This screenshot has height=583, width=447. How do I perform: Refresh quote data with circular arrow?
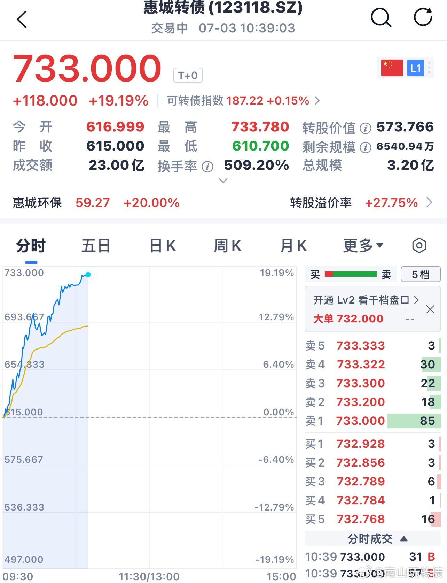[x=423, y=17]
